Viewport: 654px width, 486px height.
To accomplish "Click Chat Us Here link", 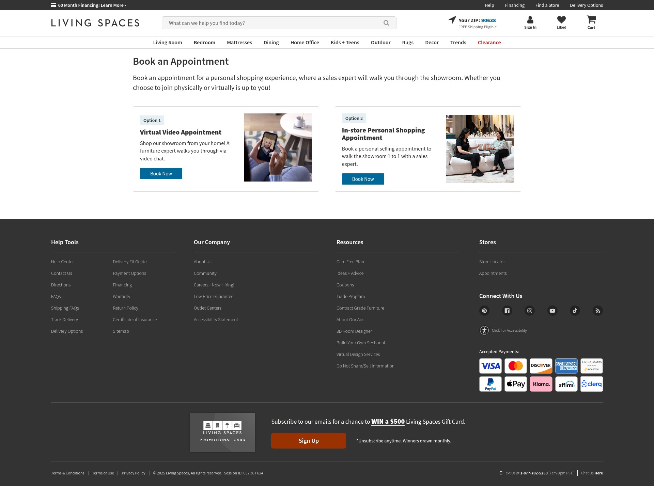I will pos(592,473).
